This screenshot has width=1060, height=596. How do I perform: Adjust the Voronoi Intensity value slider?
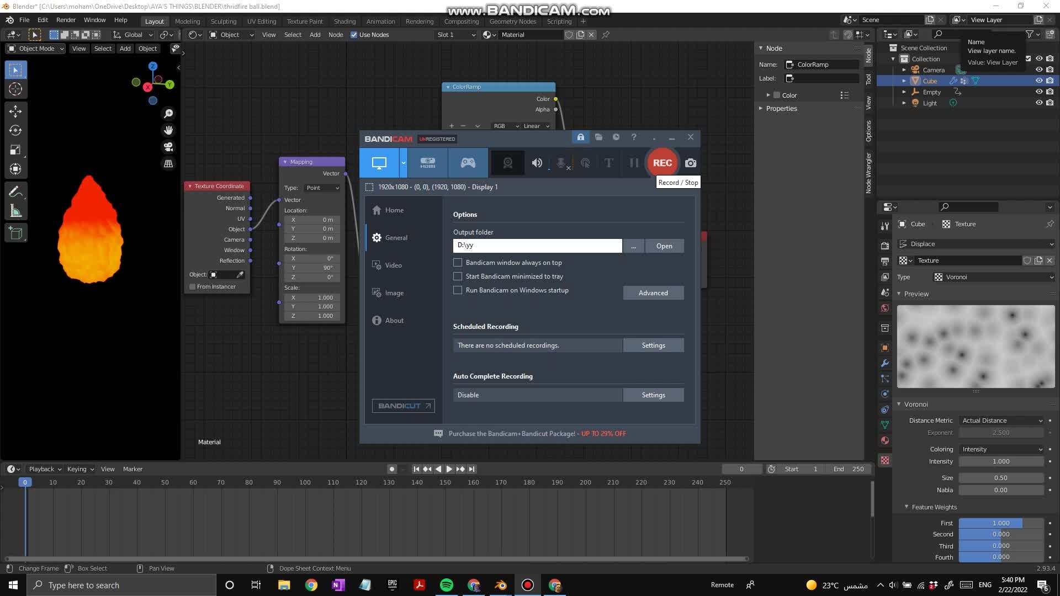1001,461
